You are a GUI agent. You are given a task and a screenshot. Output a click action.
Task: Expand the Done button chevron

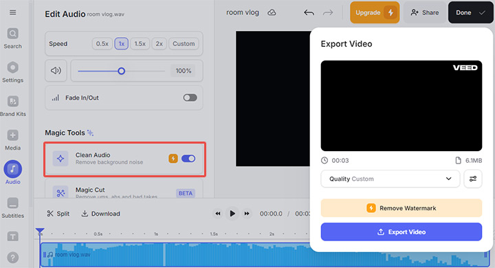[x=482, y=12]
